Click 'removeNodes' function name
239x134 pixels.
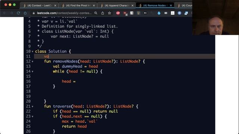point(65,61)
